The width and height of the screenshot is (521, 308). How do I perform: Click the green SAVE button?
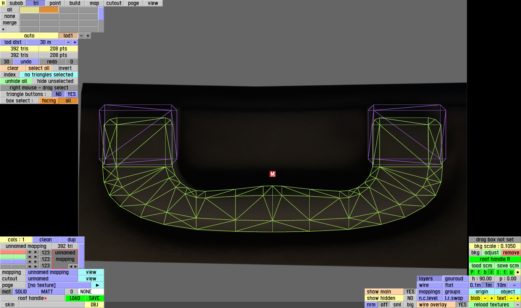[x=94, y=298]
